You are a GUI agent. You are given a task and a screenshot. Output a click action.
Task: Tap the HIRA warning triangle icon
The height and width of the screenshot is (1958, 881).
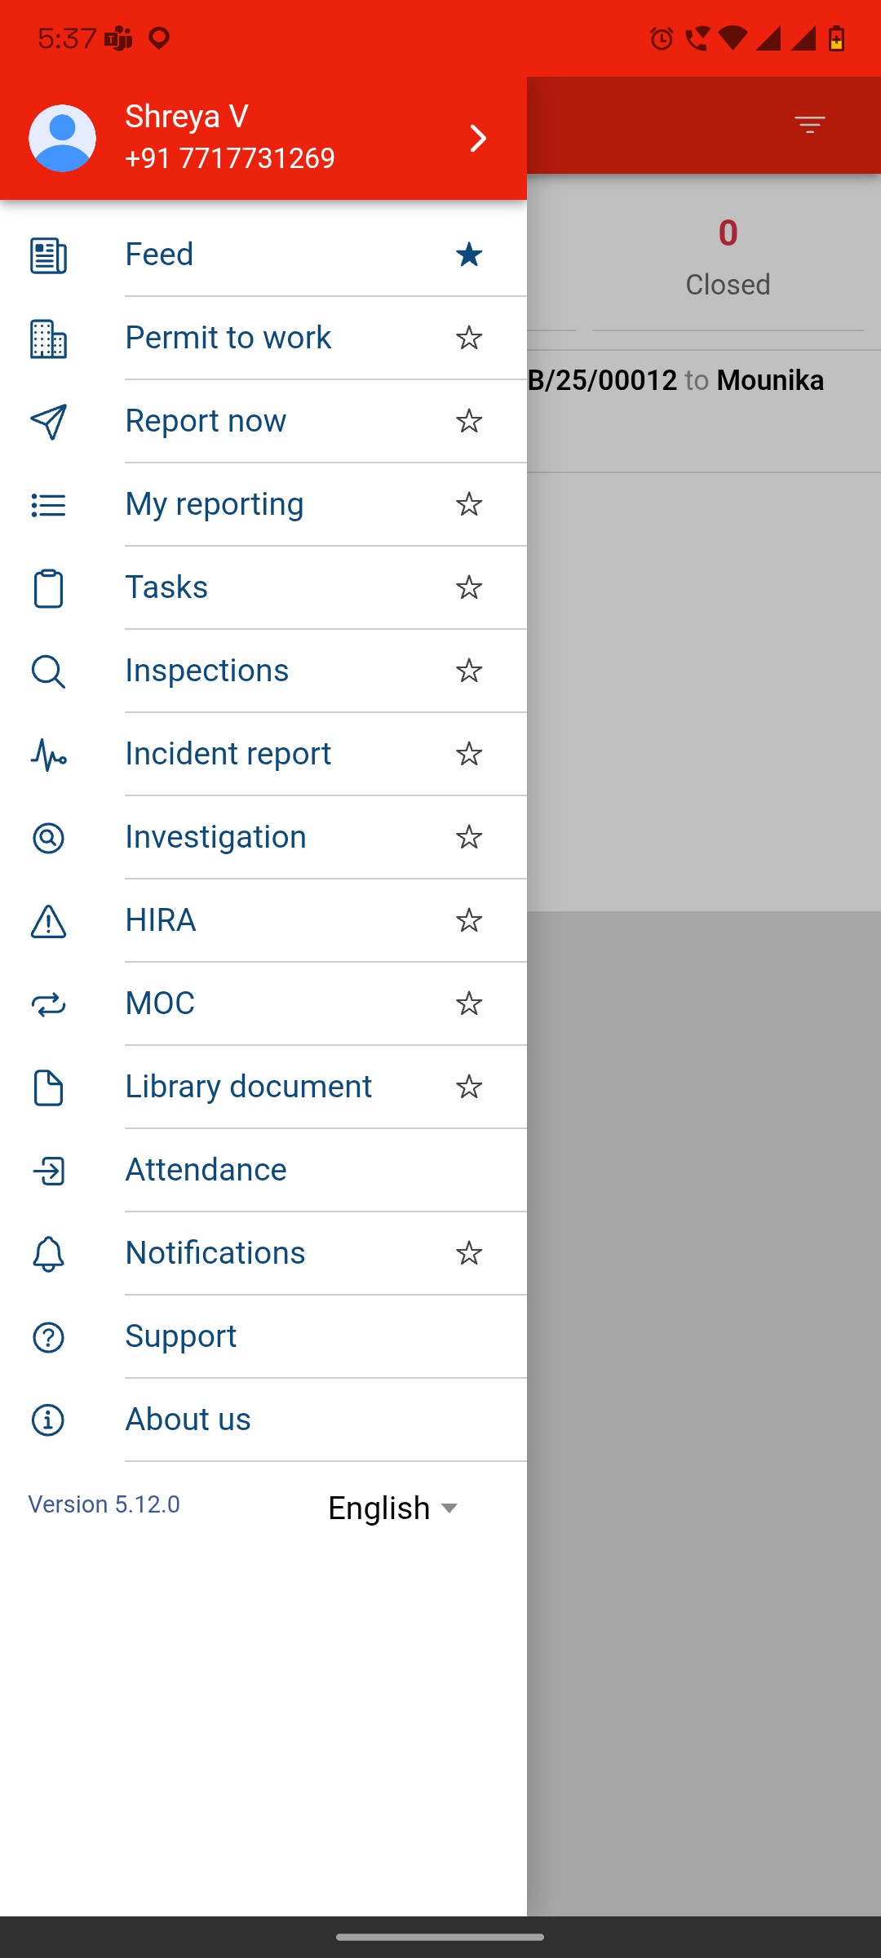[x=48, y=921]
